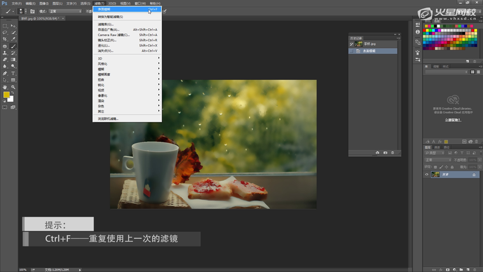
Task: Select the Zoom tool
Action: pyautogui.click(x=13, y=87)
